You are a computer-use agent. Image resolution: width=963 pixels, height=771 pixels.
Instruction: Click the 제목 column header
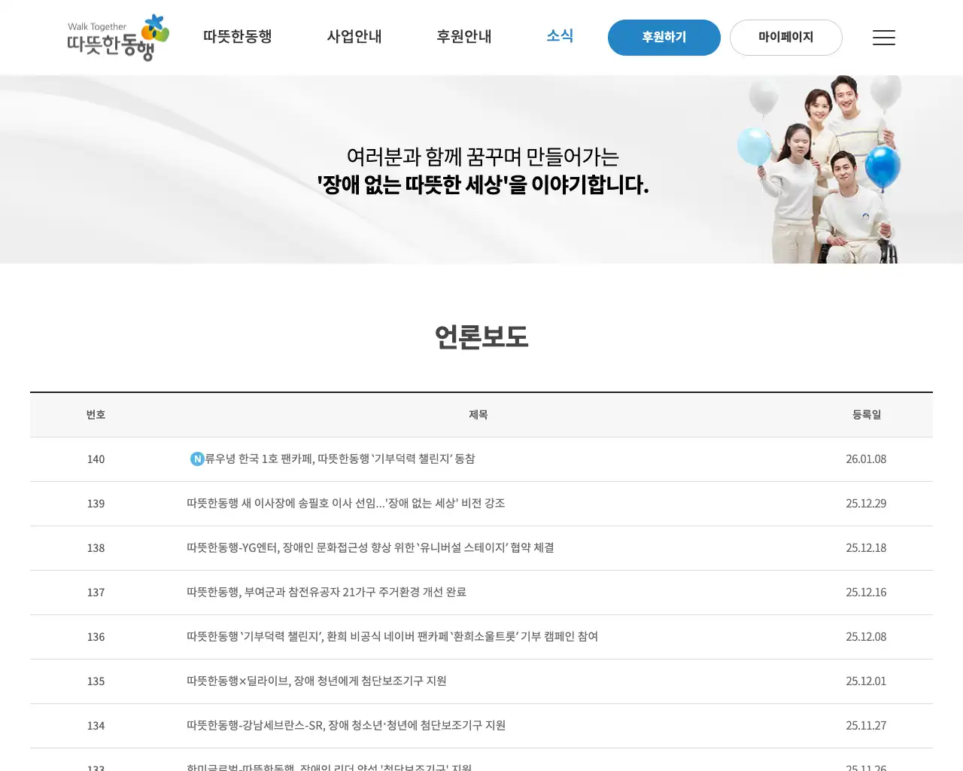point(478,415)
